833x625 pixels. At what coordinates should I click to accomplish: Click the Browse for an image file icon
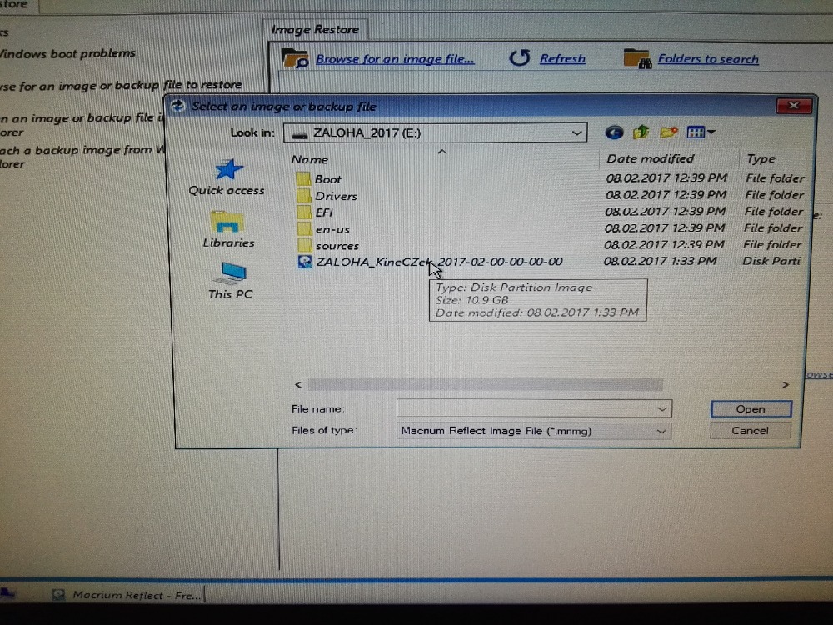pos(294,58)
